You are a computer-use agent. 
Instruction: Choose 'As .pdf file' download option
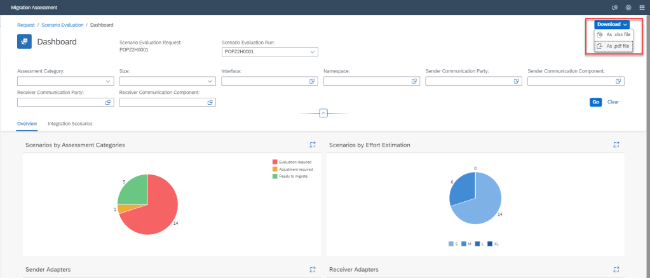point(614,46)
